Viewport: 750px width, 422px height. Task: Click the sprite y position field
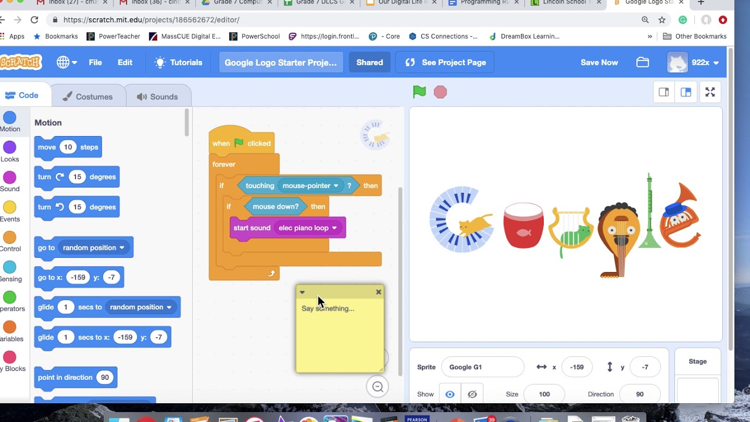[x=645, y=367]
